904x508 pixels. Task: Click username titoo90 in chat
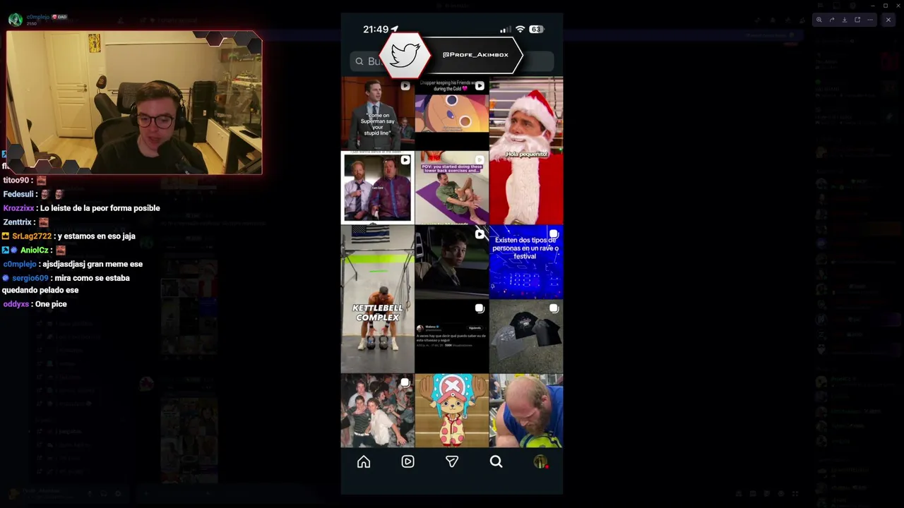tap(16, 181)
